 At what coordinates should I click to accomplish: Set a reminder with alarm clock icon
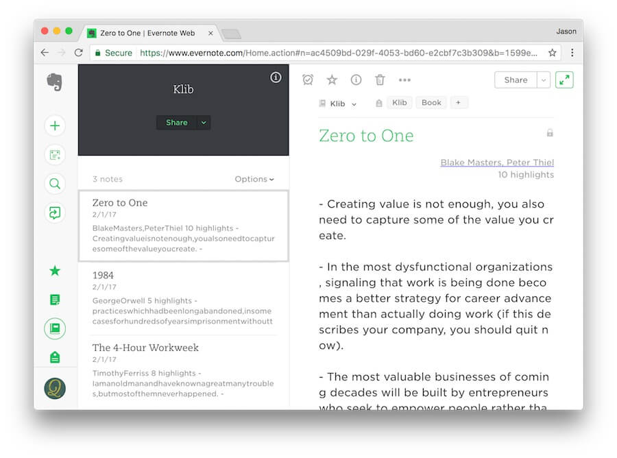point(308,80)
